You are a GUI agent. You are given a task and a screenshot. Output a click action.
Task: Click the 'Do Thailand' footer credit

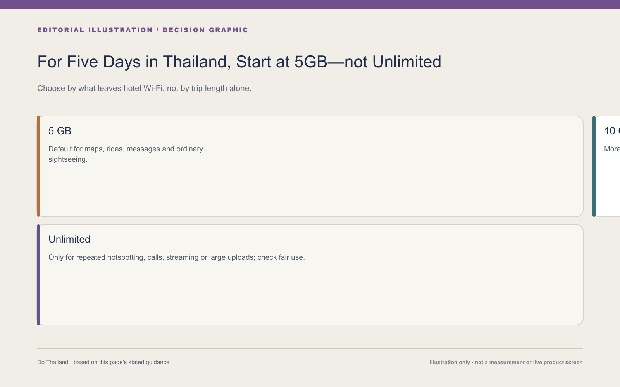click(103, 362)
